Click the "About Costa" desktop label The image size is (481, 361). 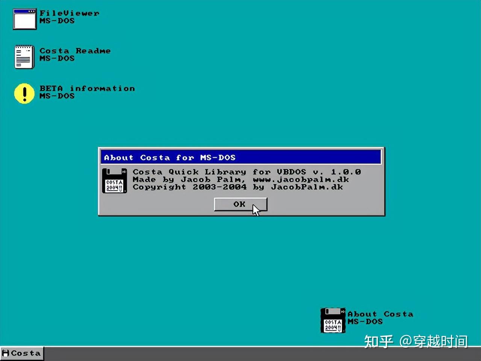pos(380,314)
